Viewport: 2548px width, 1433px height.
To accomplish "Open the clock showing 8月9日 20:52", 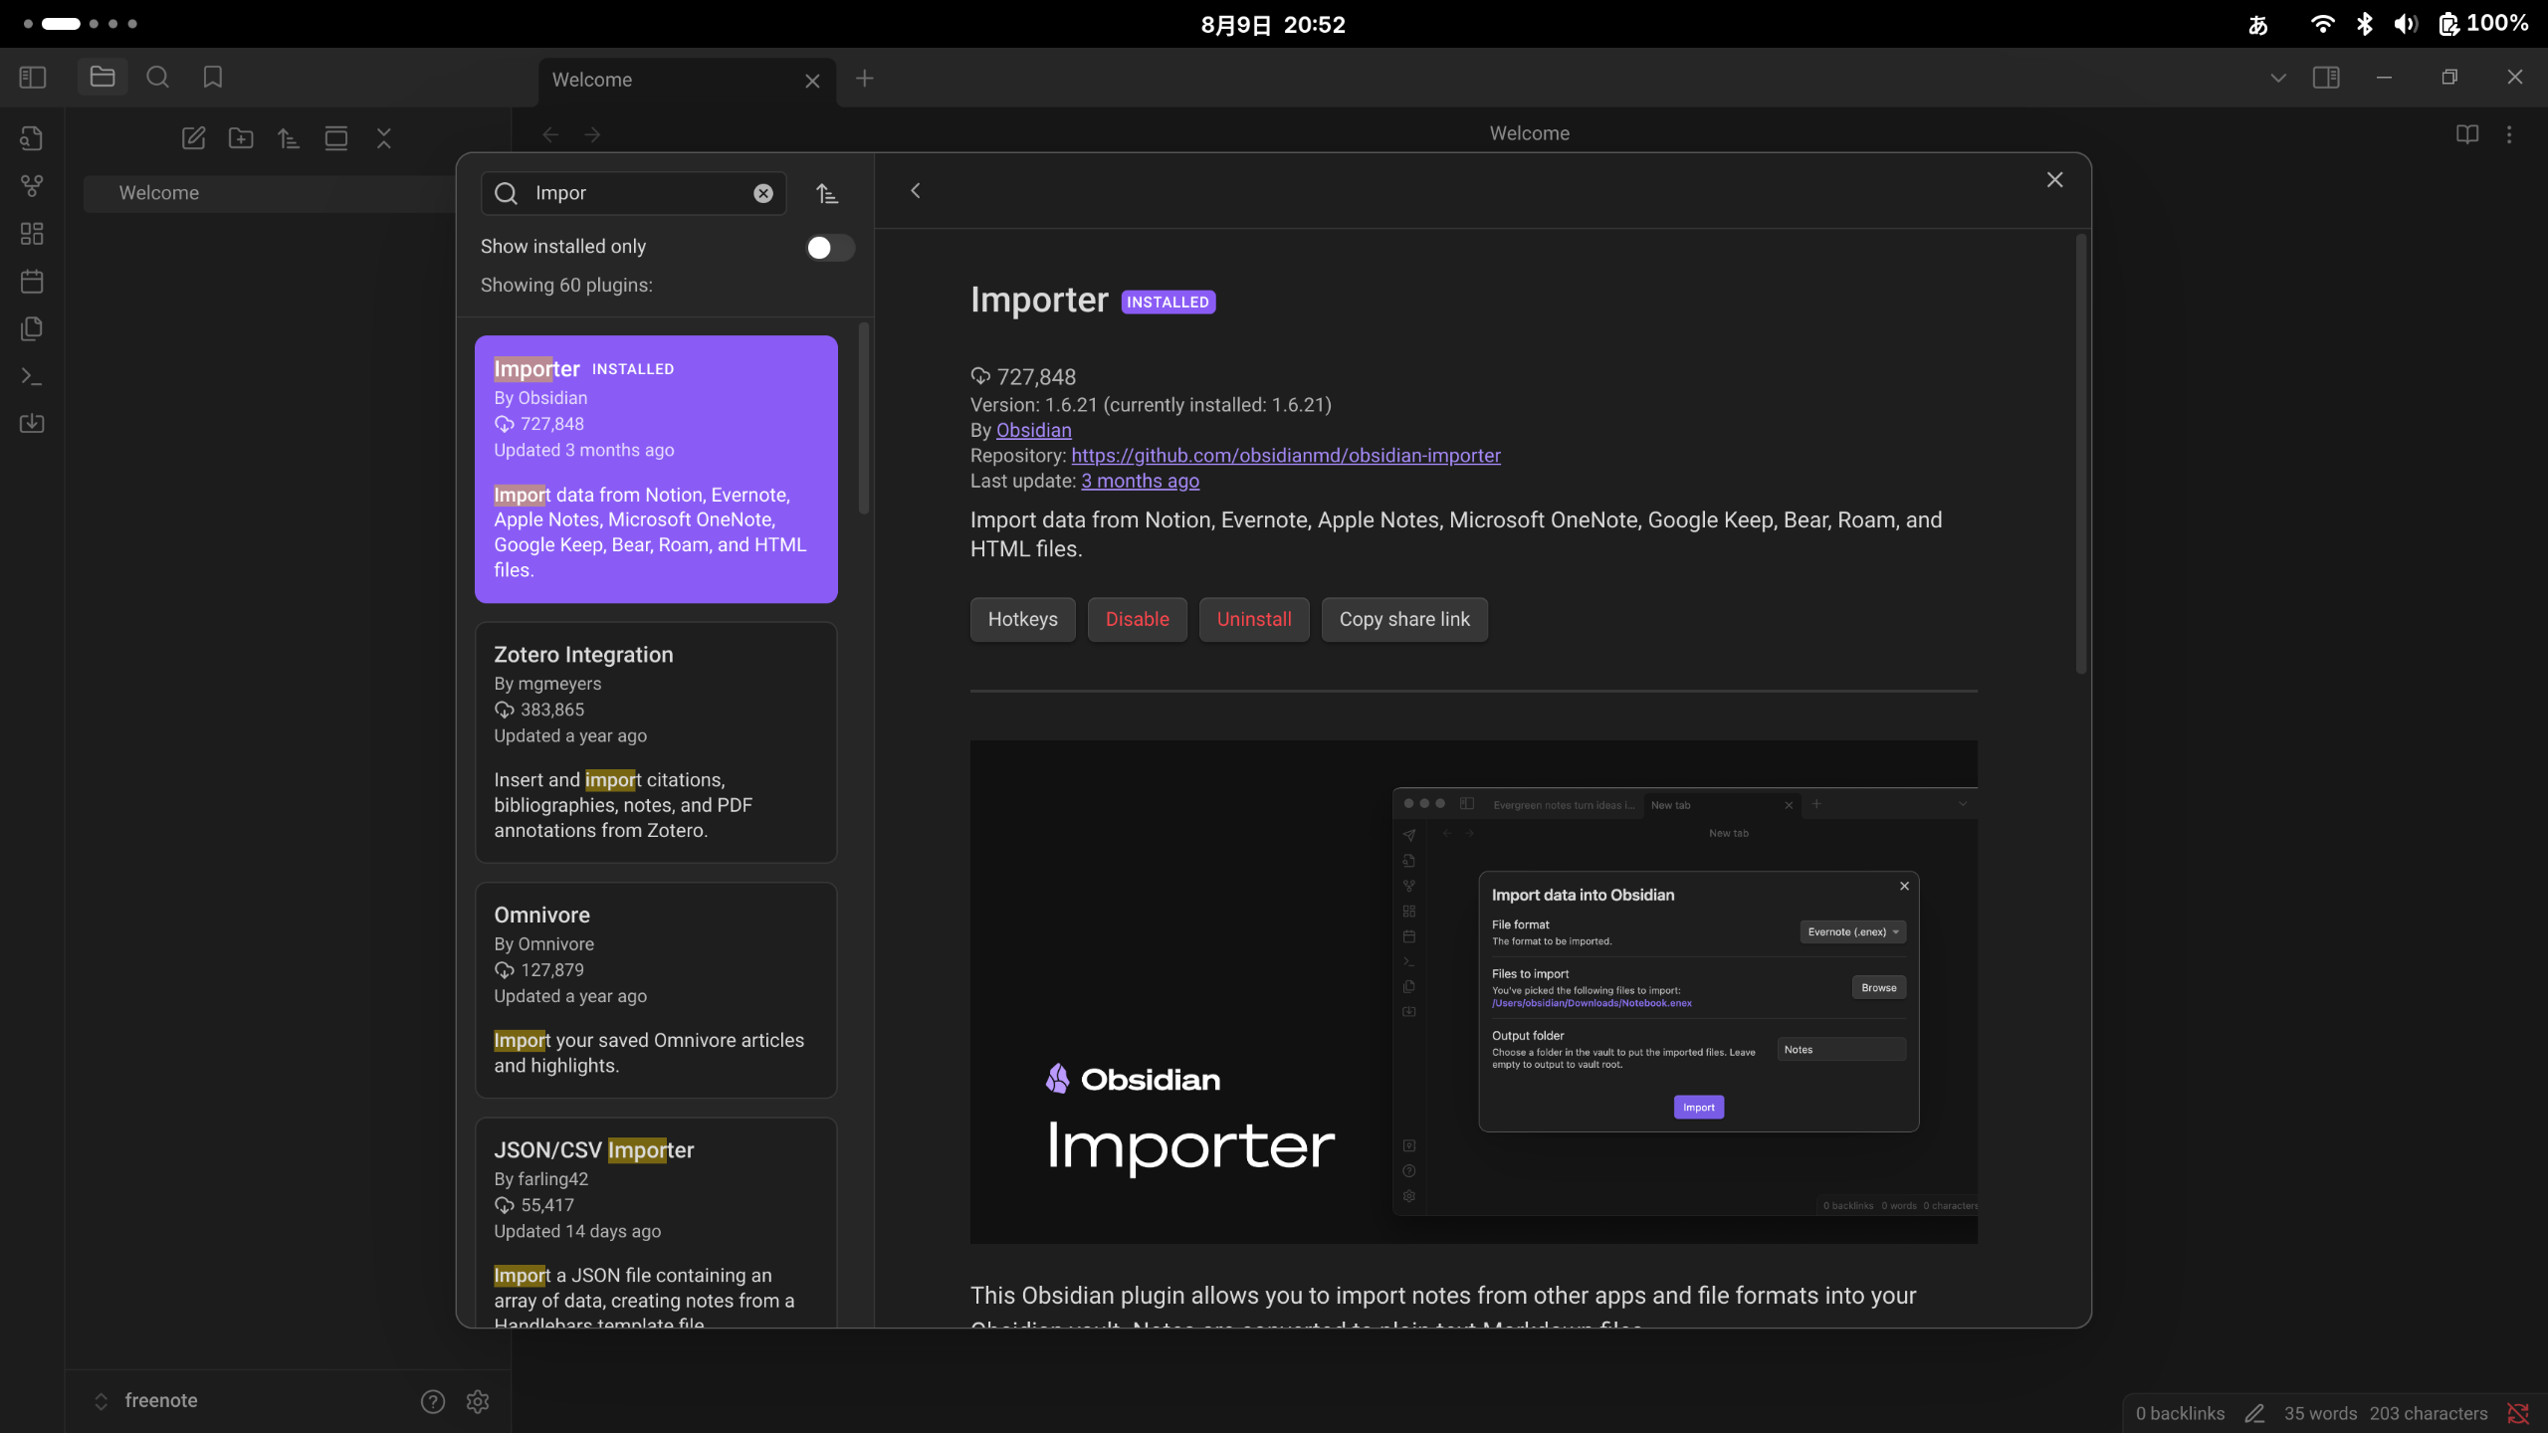I will click(x=1273, y=25).
